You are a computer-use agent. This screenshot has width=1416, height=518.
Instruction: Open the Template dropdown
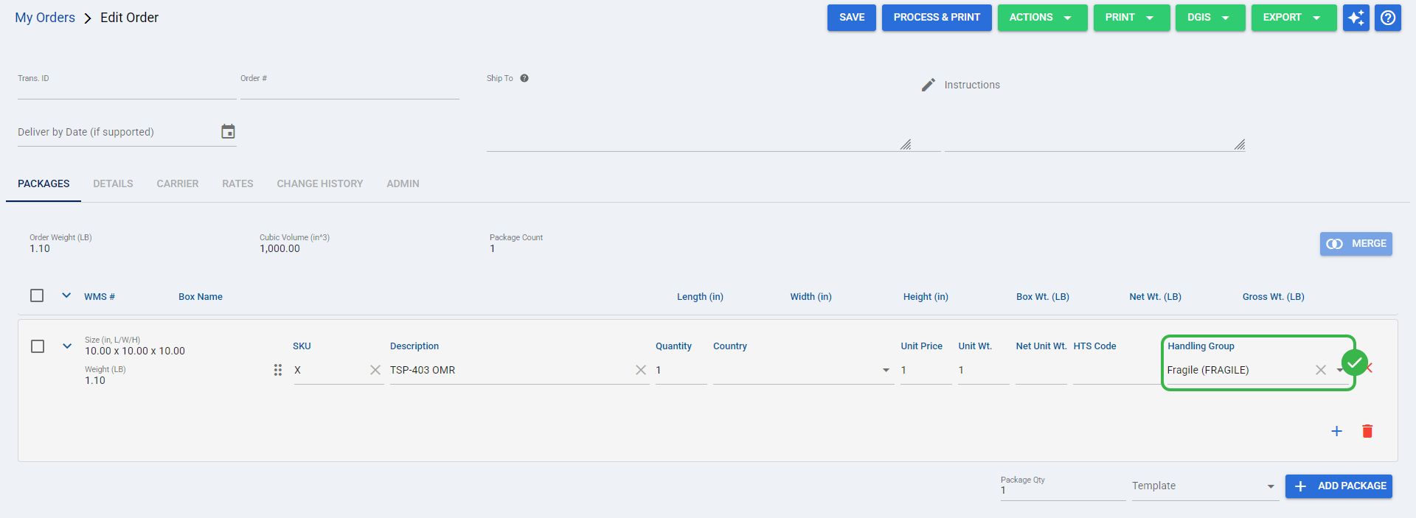[x=1205, y=486]
